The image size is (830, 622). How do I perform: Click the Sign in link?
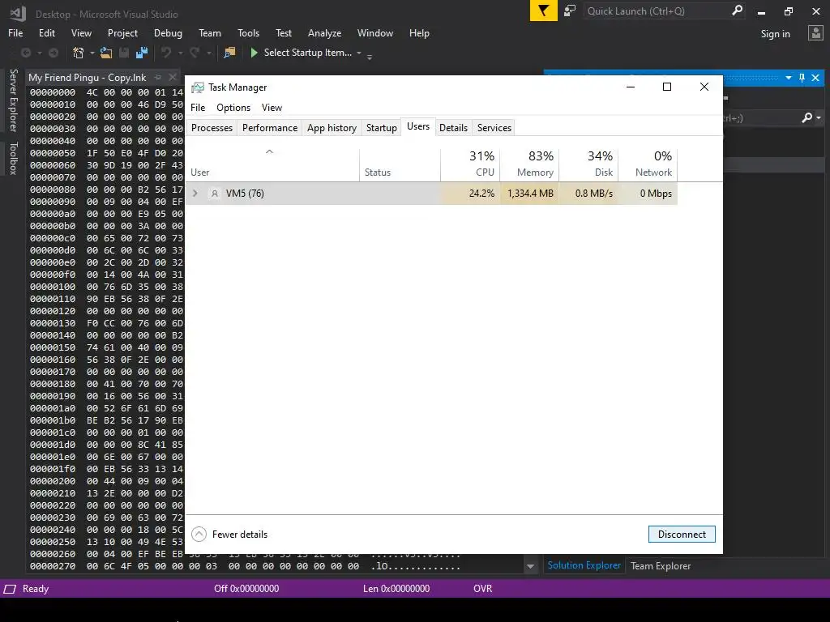tap(776, 34)
